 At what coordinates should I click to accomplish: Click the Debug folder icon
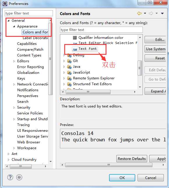coord(69,55)
